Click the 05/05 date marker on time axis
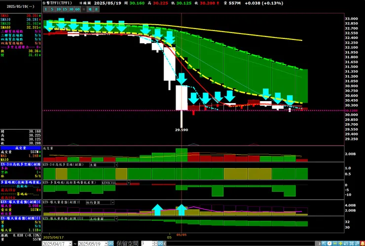The width and height of the screenshot is (365, 246). [182, 235]
